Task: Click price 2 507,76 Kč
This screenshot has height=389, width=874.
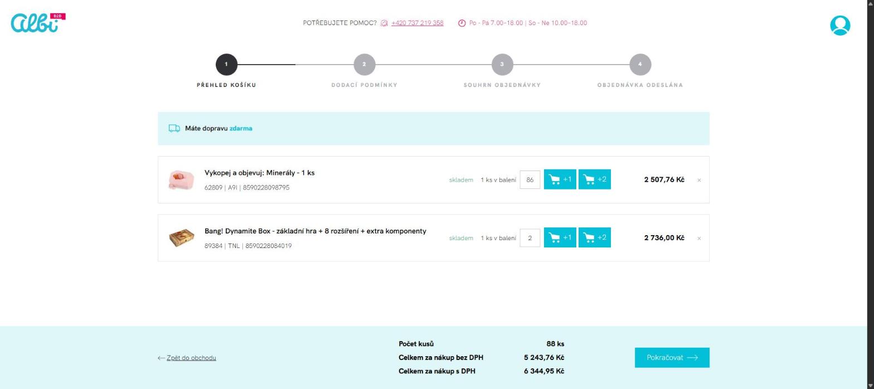Action: pyautogui.click(x=664, y=179)
